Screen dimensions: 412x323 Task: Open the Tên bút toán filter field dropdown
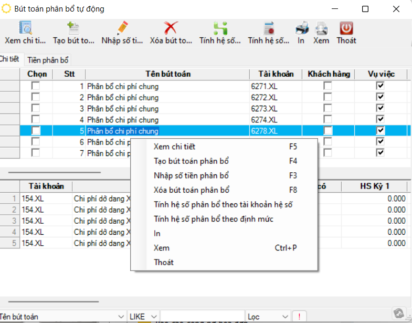click(120, 317)
